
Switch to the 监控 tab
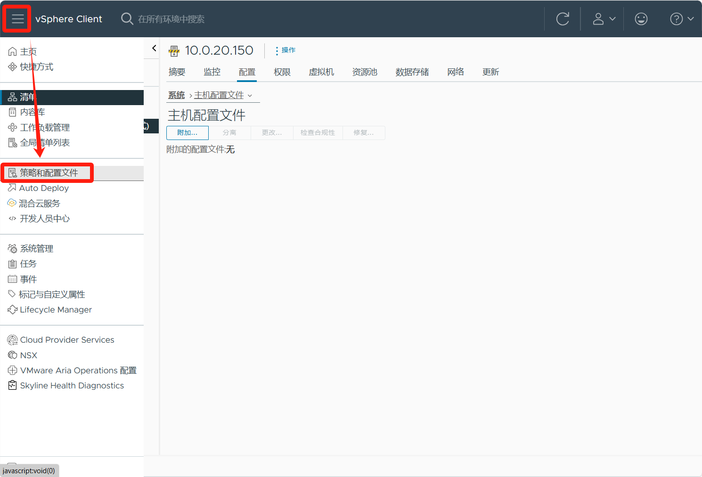pyautogui.click(x=212, y=72)
